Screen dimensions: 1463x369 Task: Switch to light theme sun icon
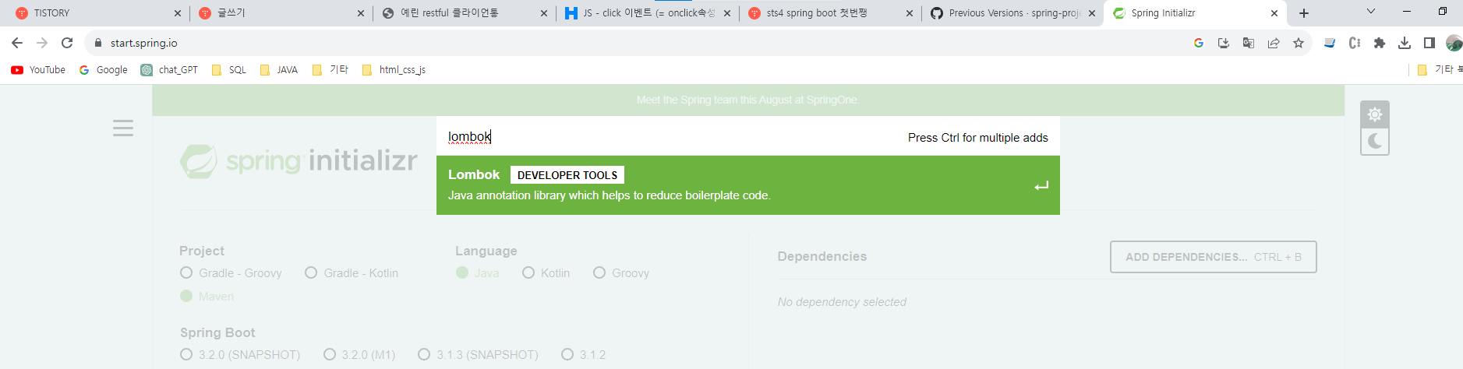tap(1375, 114)
